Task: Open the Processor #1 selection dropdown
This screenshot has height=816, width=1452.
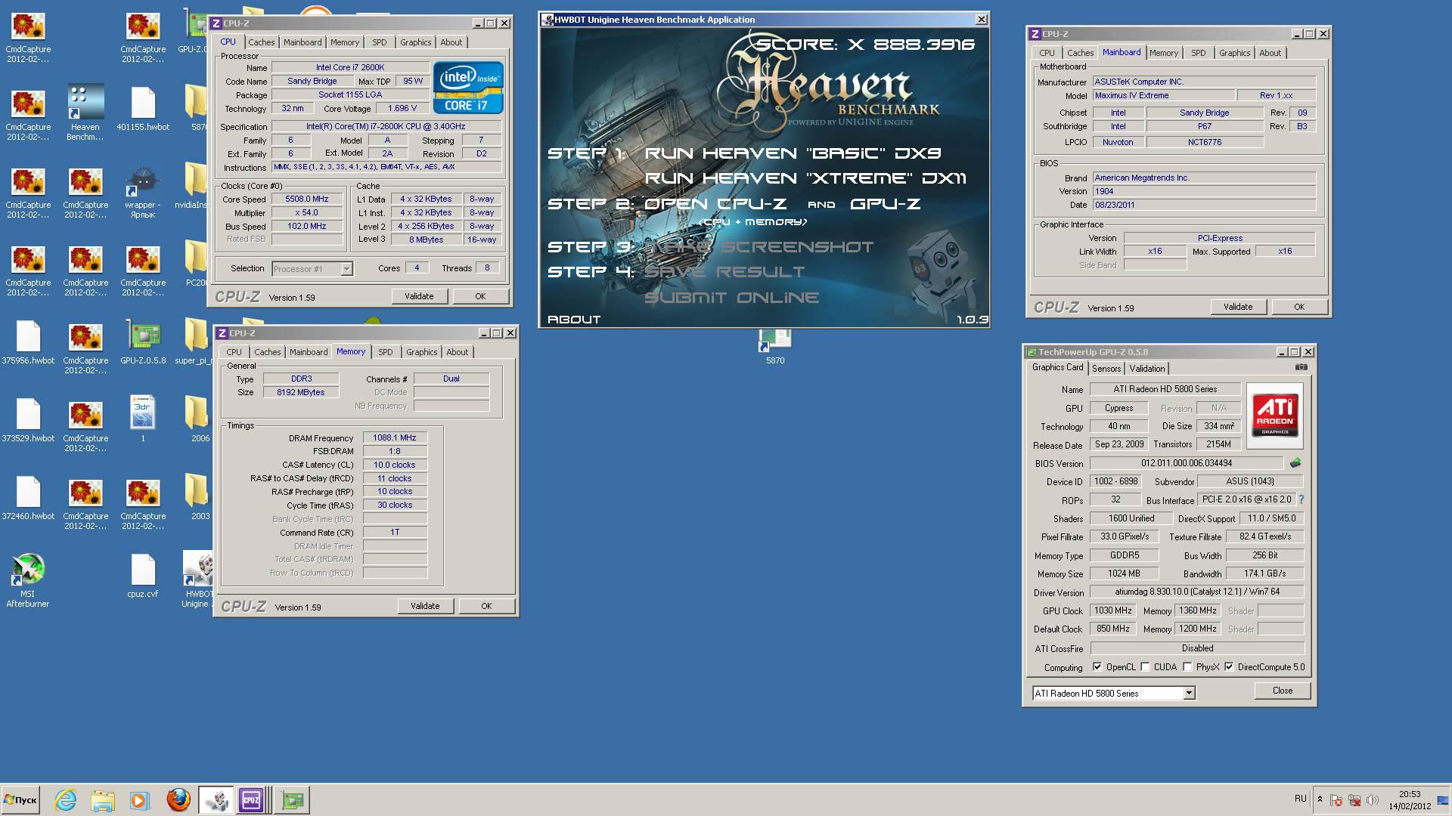Action: click(346, 268)
